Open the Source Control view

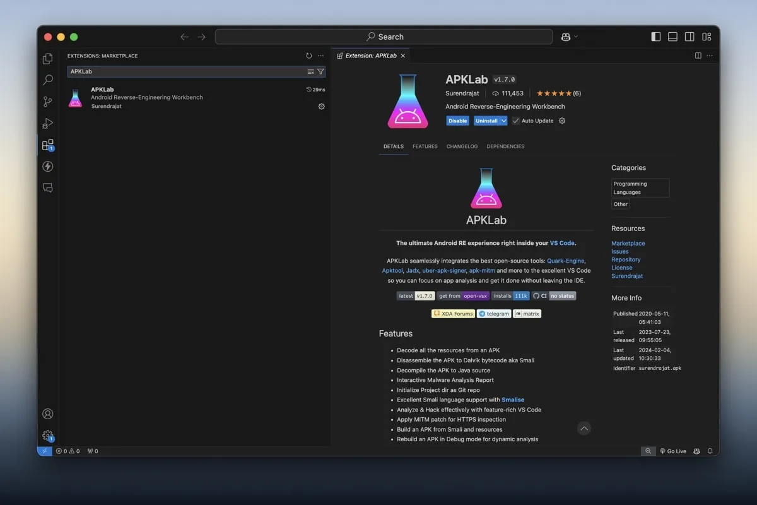(x=47, y=102)
